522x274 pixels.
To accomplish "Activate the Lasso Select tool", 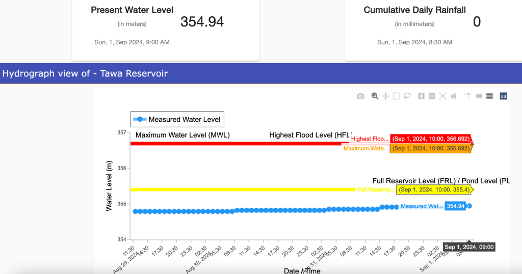I will point(407,96).
